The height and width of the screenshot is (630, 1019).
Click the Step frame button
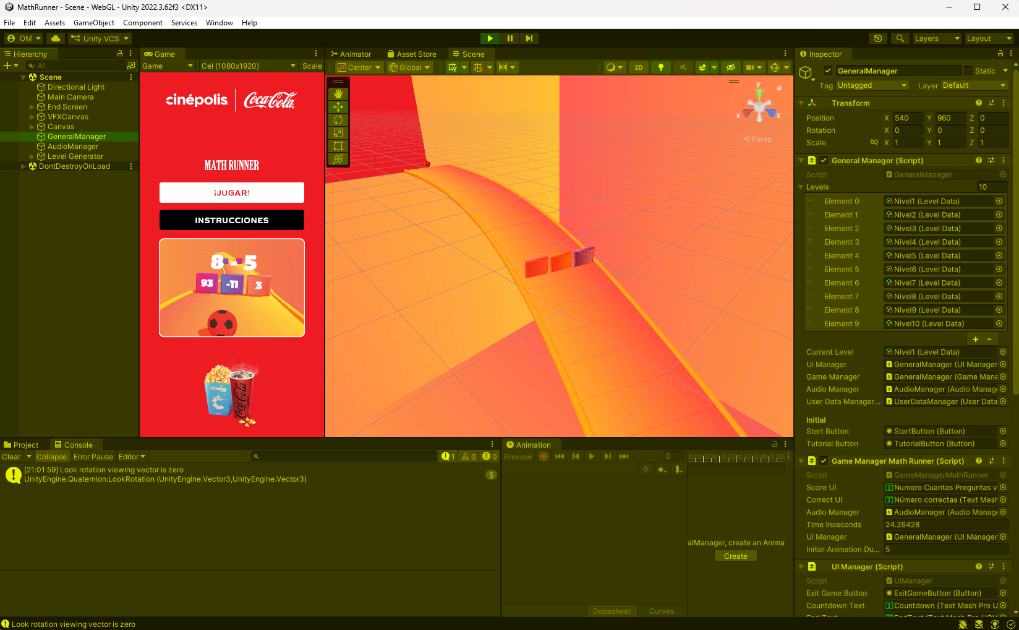click(529, 38)
